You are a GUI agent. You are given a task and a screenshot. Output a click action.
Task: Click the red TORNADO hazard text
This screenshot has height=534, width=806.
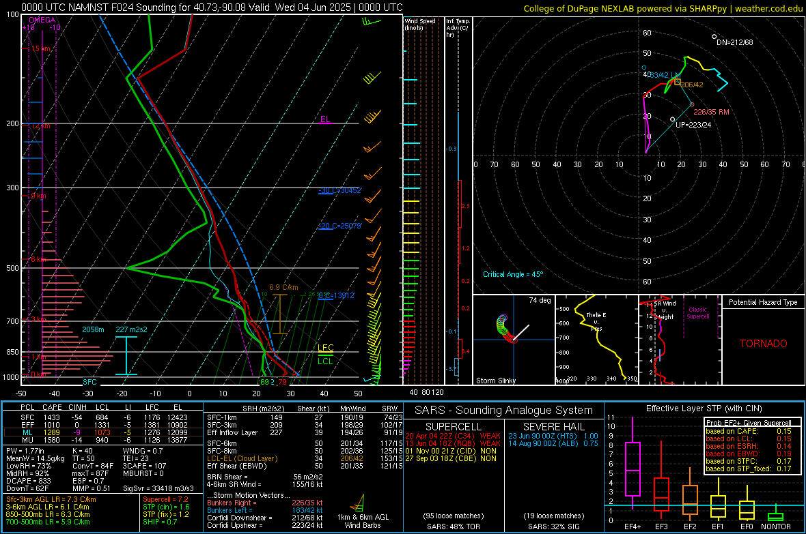764,344
